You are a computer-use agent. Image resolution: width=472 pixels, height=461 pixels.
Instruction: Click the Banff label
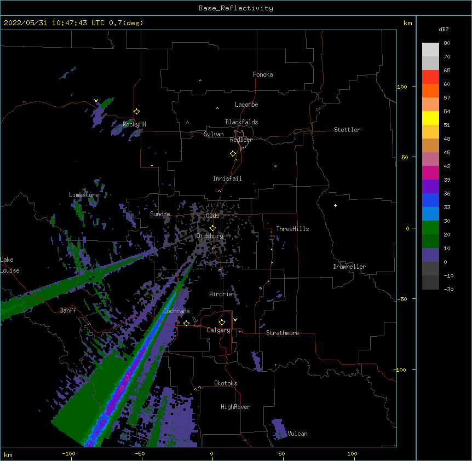(x=68, y=310)
